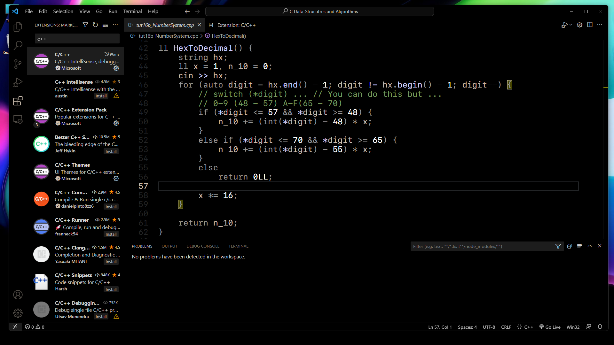The height and width of the screenshot is (345, 614).
Task: Maximize the panel with the chevron toggle
Action: [589, 246]
